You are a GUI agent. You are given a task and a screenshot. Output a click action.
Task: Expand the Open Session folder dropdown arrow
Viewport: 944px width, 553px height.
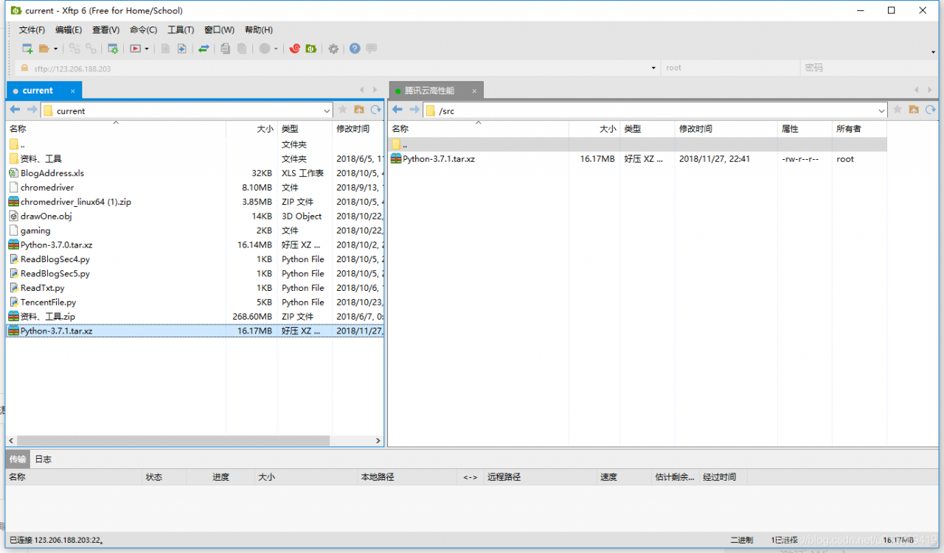coord(55,49)
